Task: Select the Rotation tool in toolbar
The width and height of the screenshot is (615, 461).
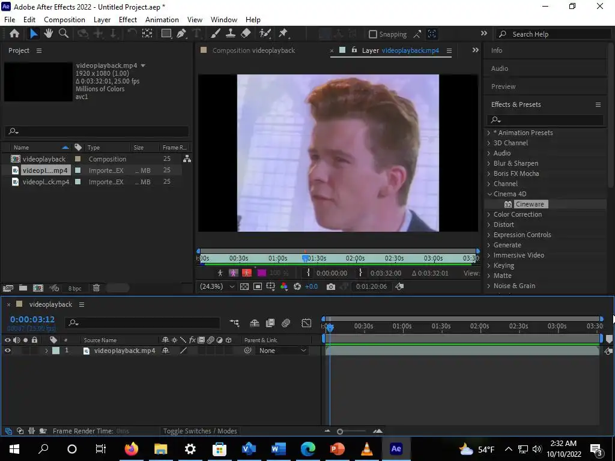Action: pyautogui.click(x=132, y=34)
